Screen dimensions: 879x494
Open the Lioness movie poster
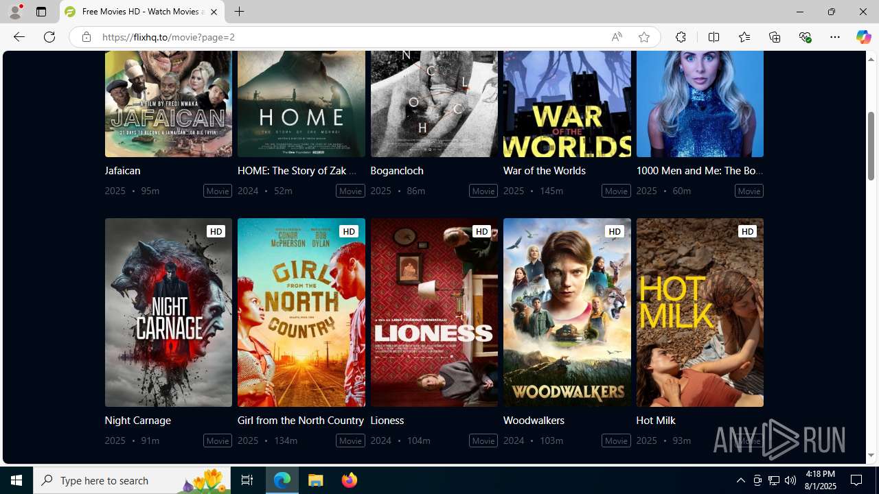(434, 312)
